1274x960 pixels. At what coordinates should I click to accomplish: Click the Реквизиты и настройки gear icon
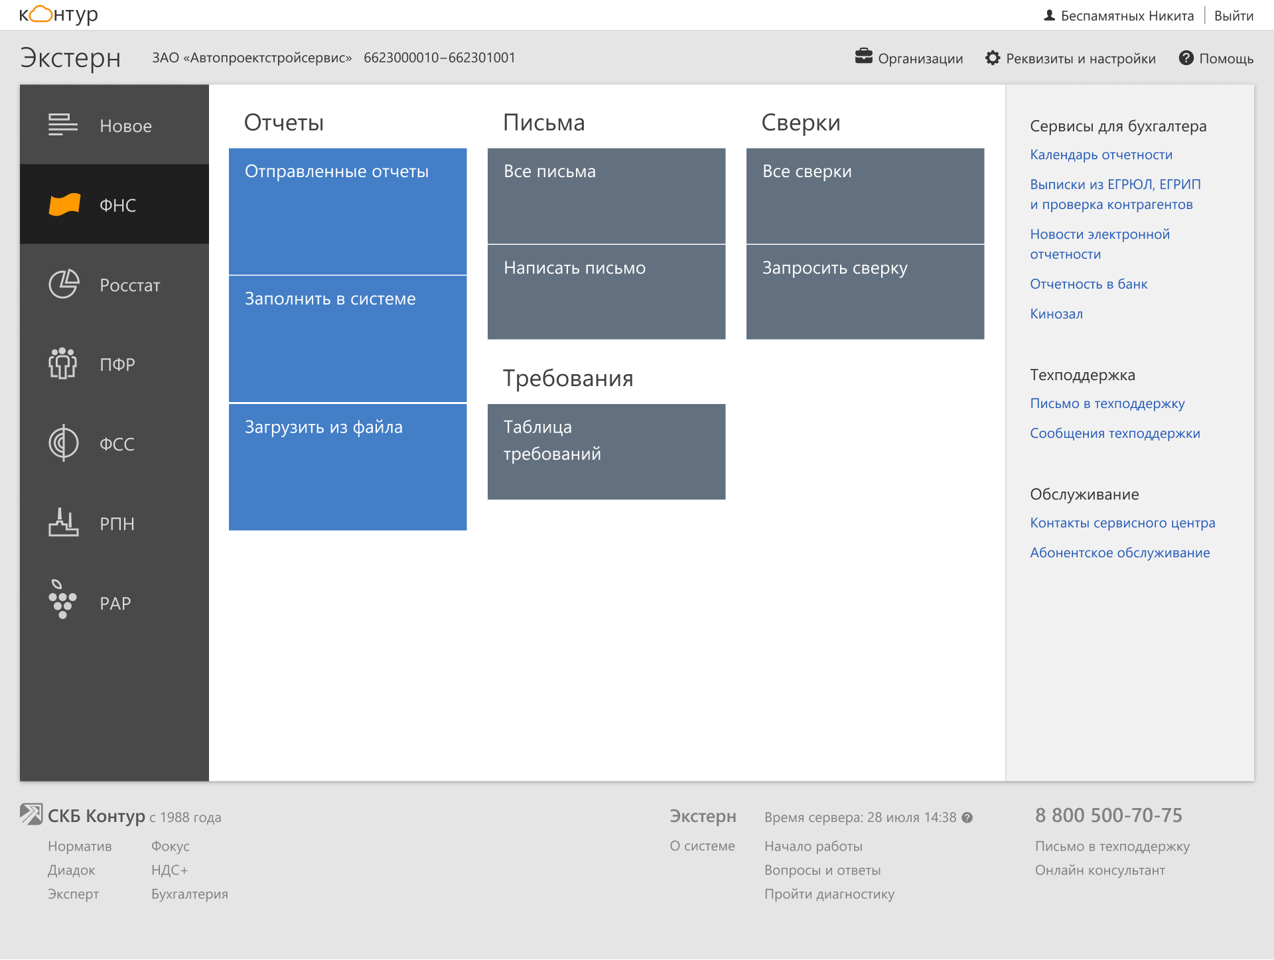coord(992,58)
